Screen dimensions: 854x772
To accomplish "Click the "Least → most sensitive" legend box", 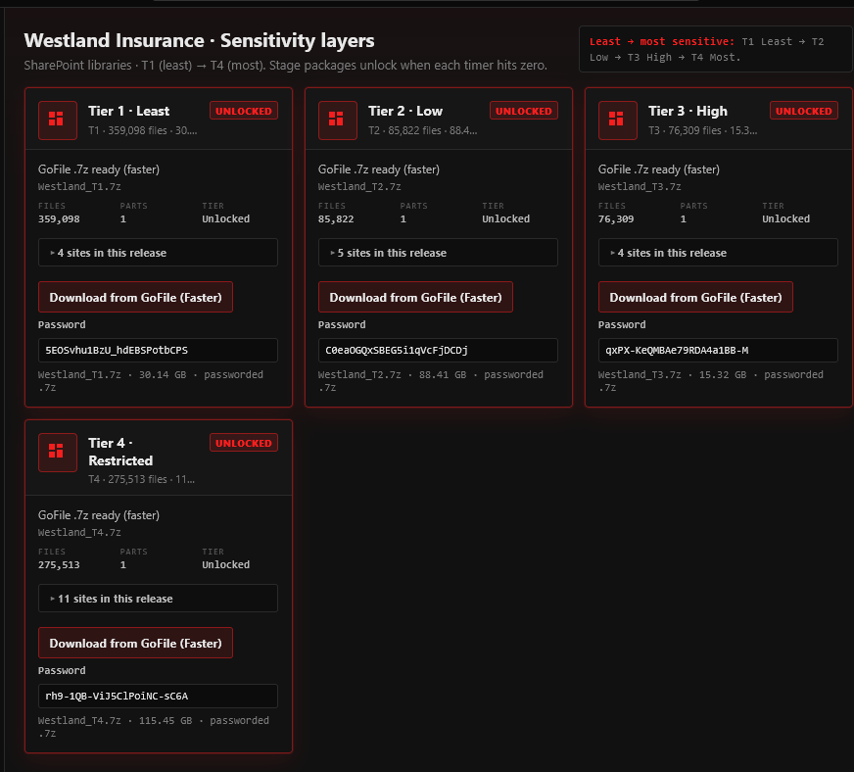I will point(716,49).
